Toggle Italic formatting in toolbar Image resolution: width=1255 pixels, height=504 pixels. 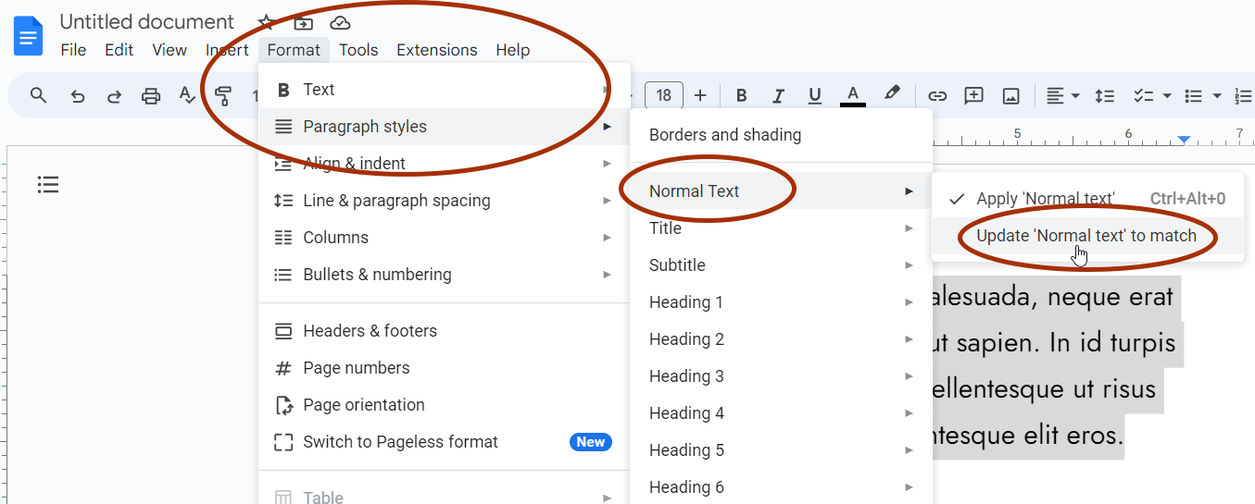tap(778, 95)
